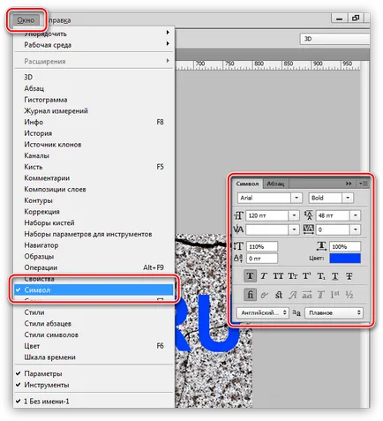The image size is (383, 421).
Task: Choose Композиции слоев menu item
Action: click(x=94, y=189)
